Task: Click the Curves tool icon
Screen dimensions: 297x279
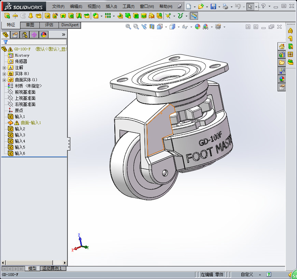Action: click(180, 16)
